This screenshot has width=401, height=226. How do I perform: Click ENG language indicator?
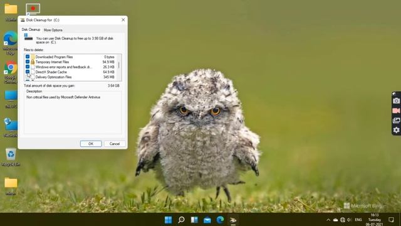358,220
